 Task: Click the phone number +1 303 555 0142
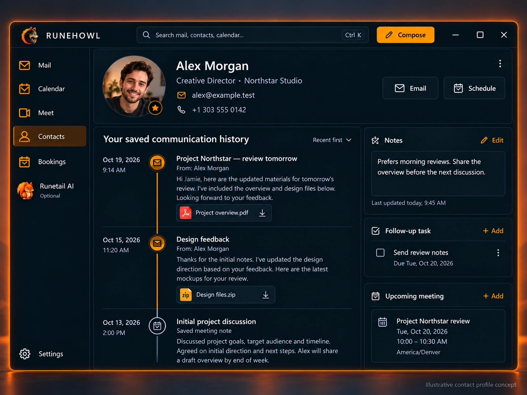click(219, 110)
